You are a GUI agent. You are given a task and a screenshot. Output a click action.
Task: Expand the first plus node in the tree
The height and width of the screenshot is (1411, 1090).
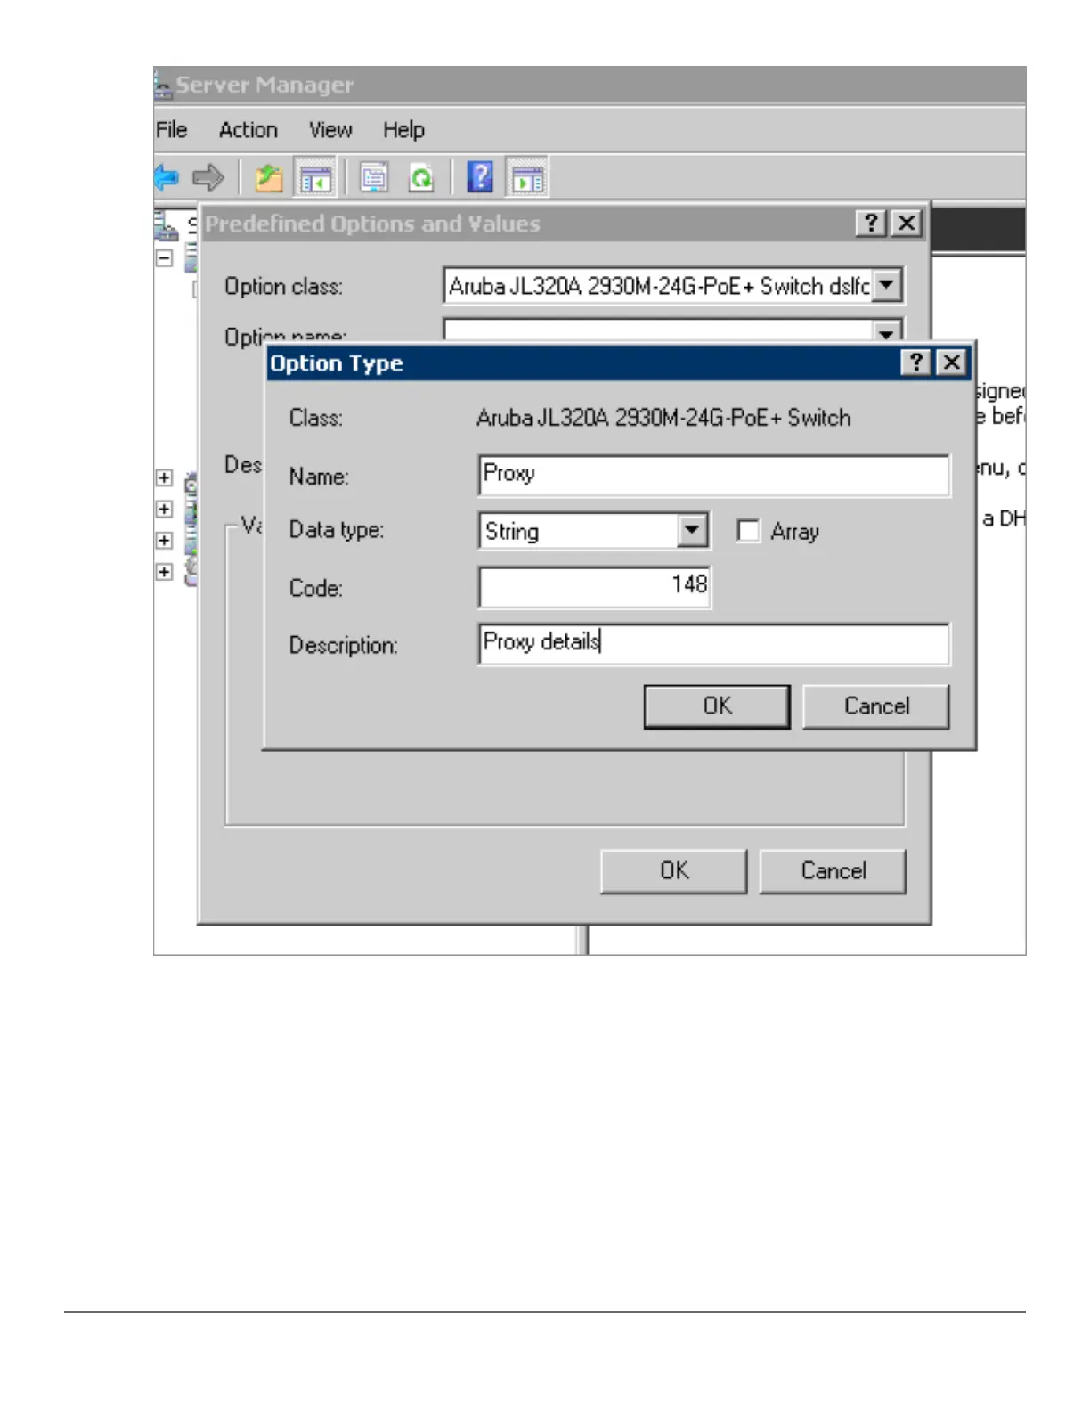164,478
